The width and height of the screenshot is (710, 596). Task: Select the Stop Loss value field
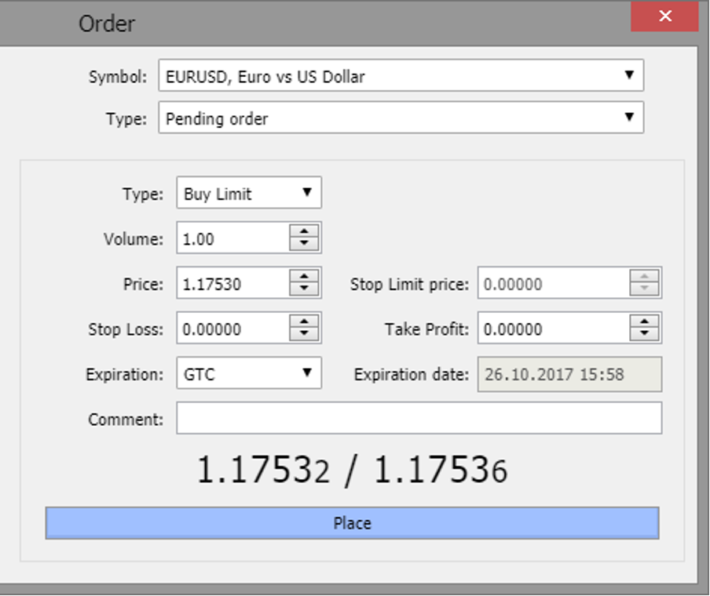pos(232,329)
